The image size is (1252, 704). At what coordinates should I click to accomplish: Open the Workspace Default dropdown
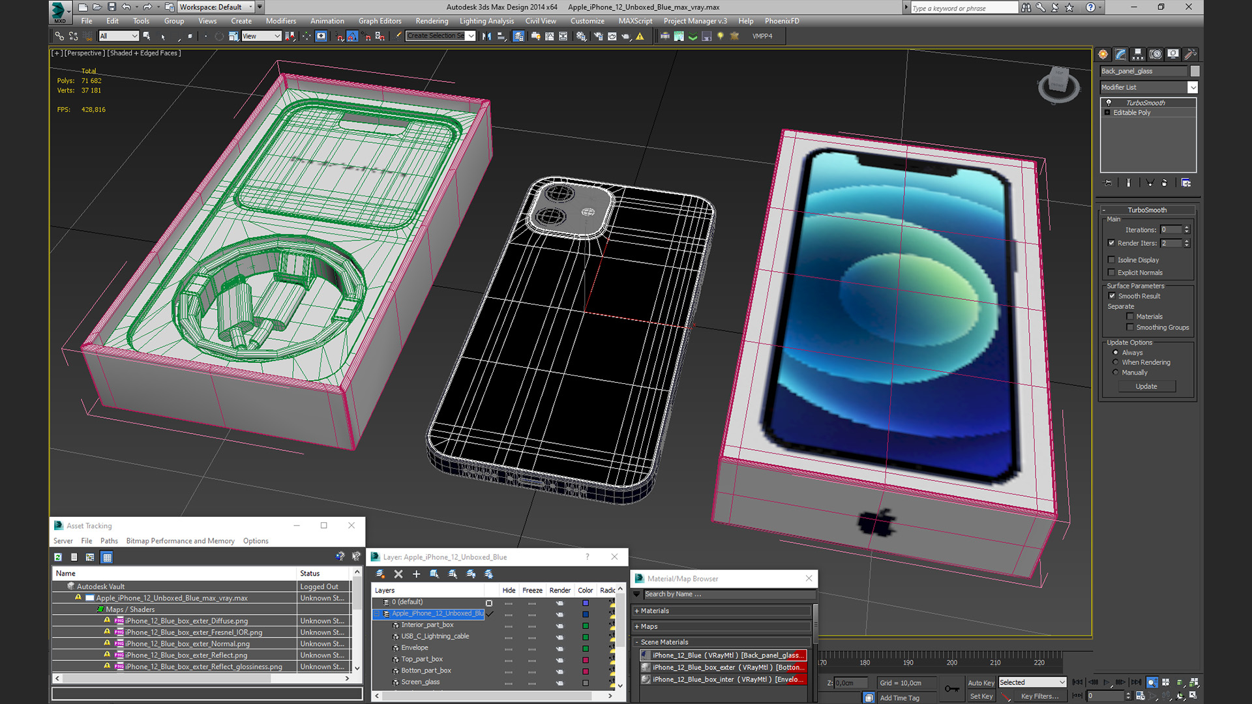[216, 7]
